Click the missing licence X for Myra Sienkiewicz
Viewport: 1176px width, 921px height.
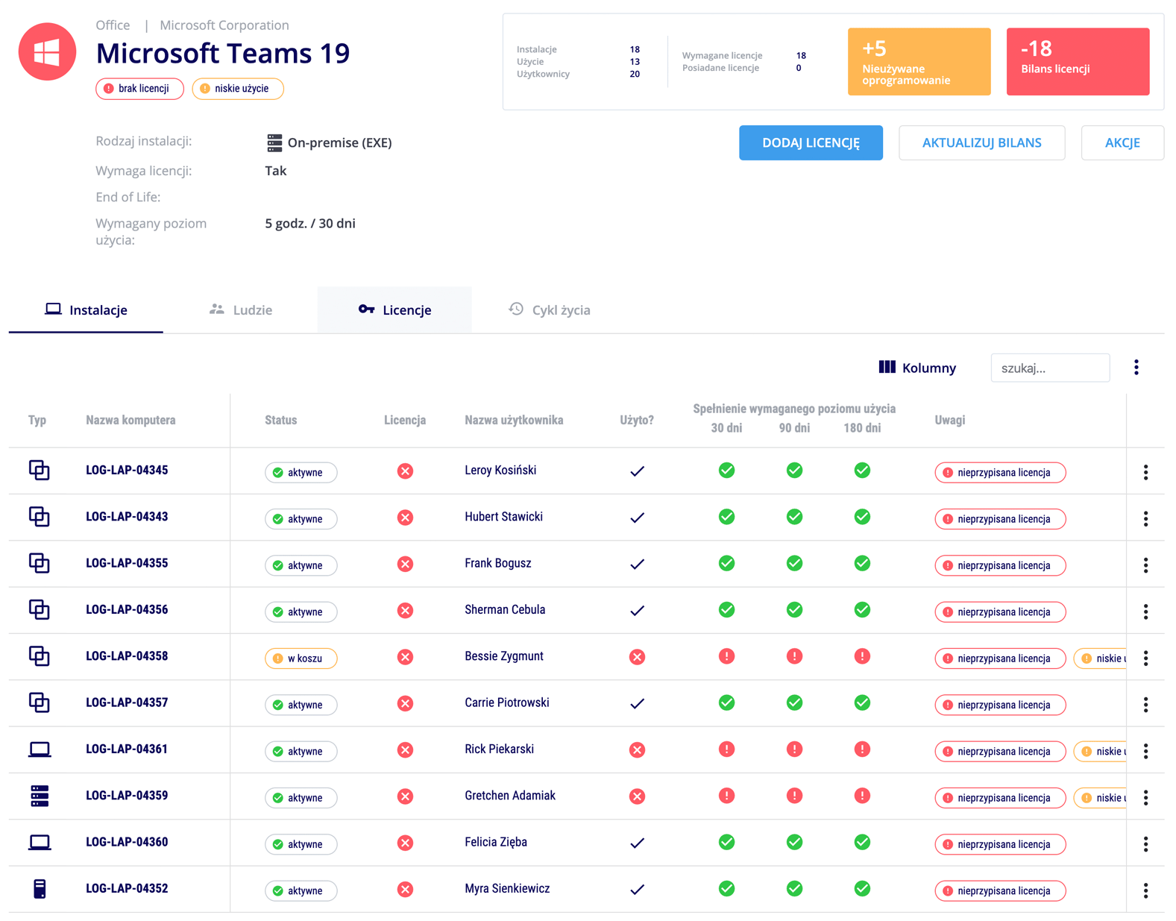405,890
